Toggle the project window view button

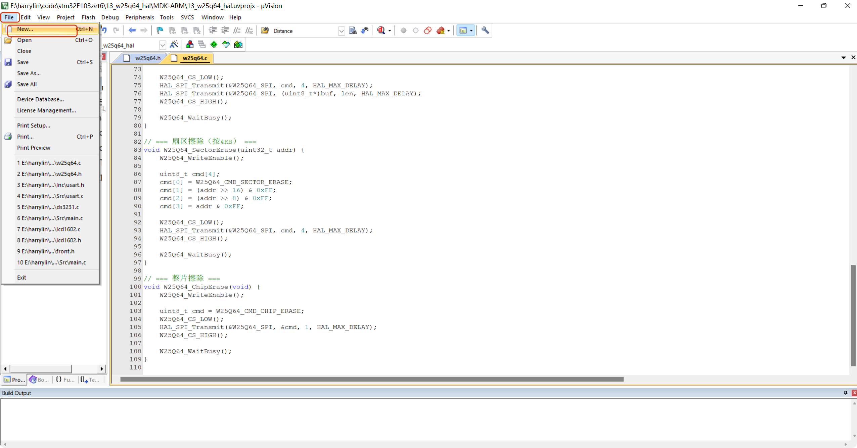click(x=463, y=31)
